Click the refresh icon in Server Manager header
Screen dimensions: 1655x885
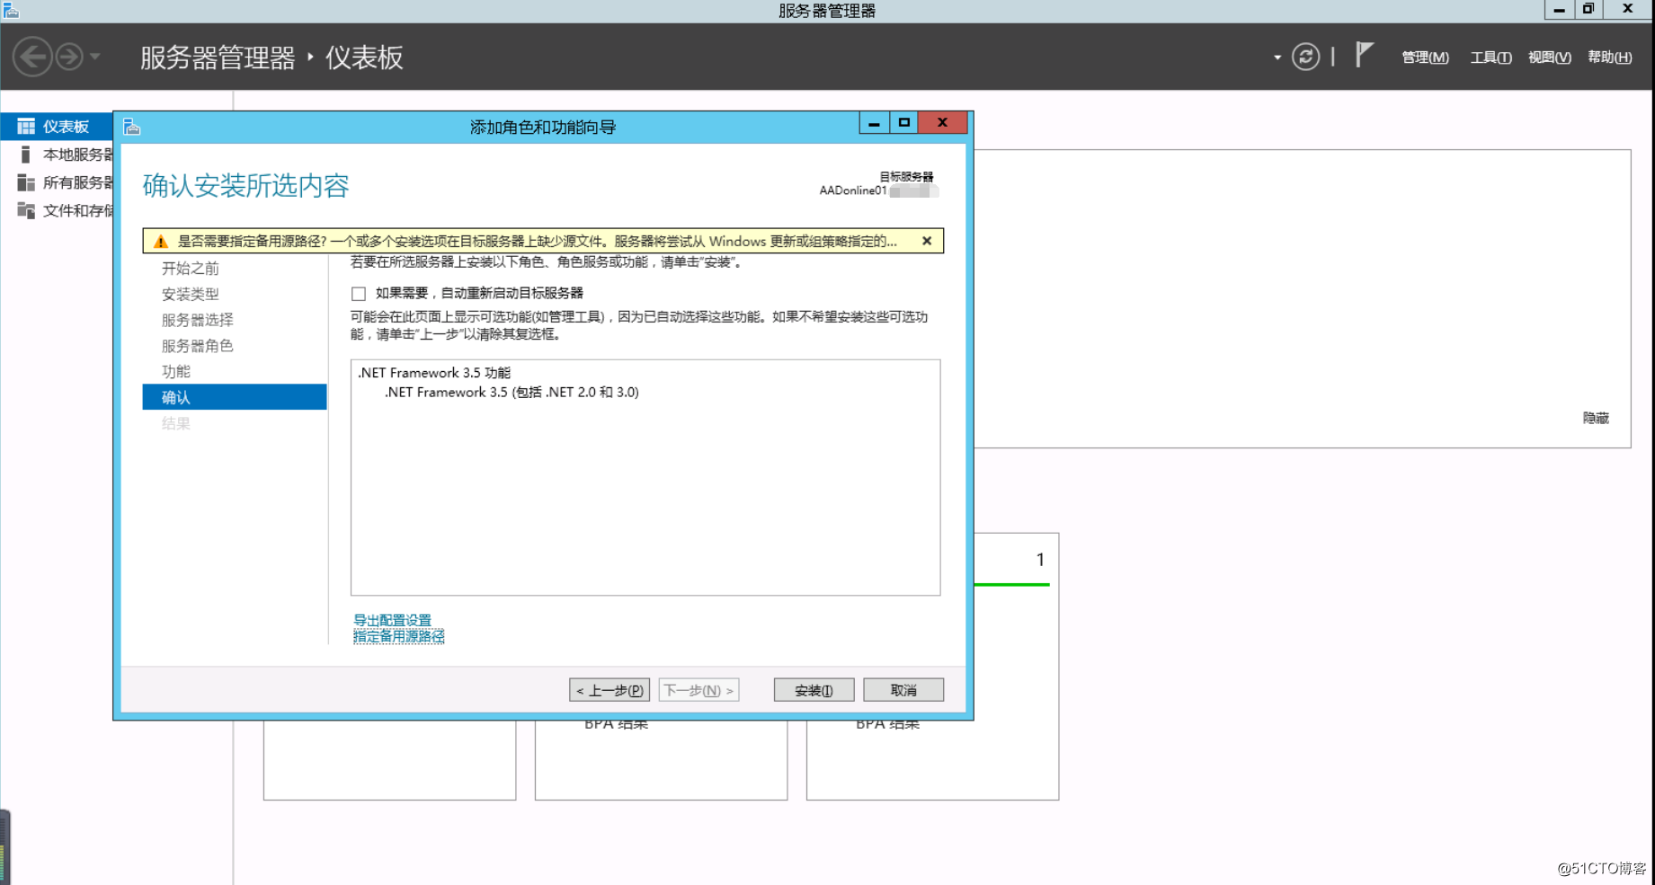1305,57
